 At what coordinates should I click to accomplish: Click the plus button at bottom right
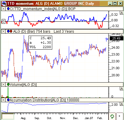click(120, 116)
